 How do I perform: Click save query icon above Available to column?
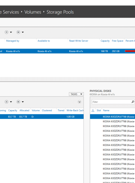click(x=18, y=32)
